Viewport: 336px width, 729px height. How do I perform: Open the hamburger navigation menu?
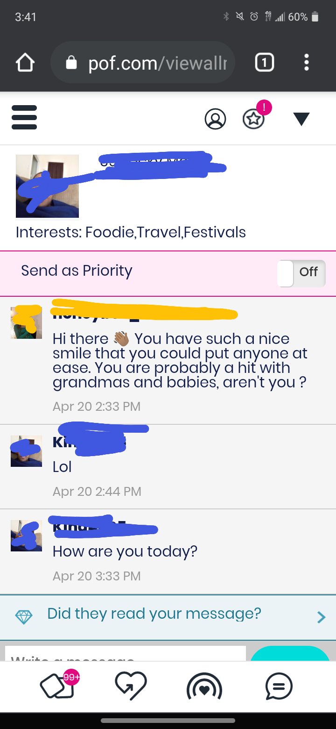[x=24, y=117]
